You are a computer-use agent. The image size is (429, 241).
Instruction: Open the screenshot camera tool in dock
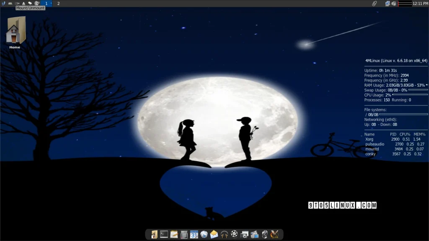tap(245, 234)
